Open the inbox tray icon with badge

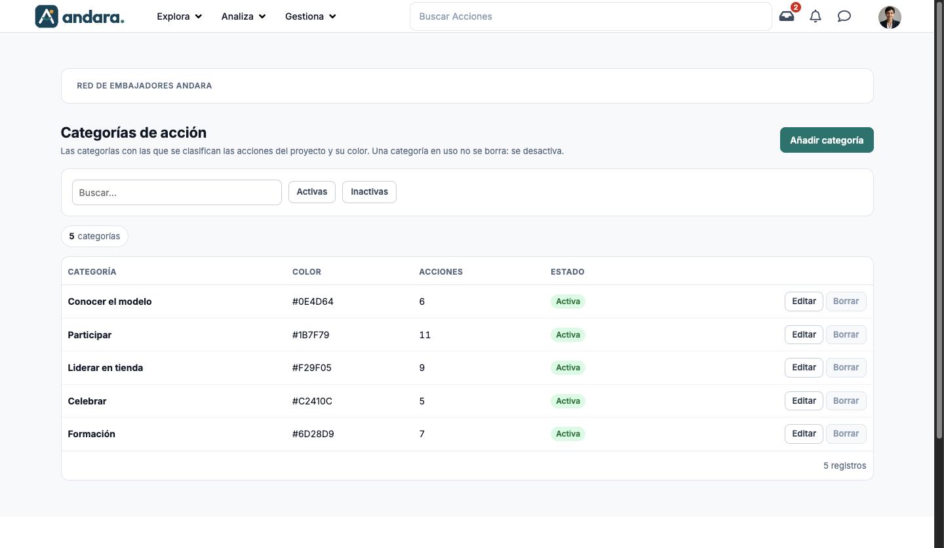[x=787, y=16]
